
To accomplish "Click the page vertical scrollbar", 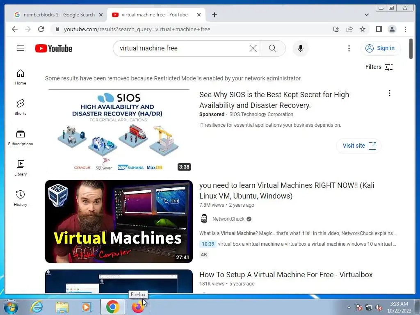I will (411, 49).
